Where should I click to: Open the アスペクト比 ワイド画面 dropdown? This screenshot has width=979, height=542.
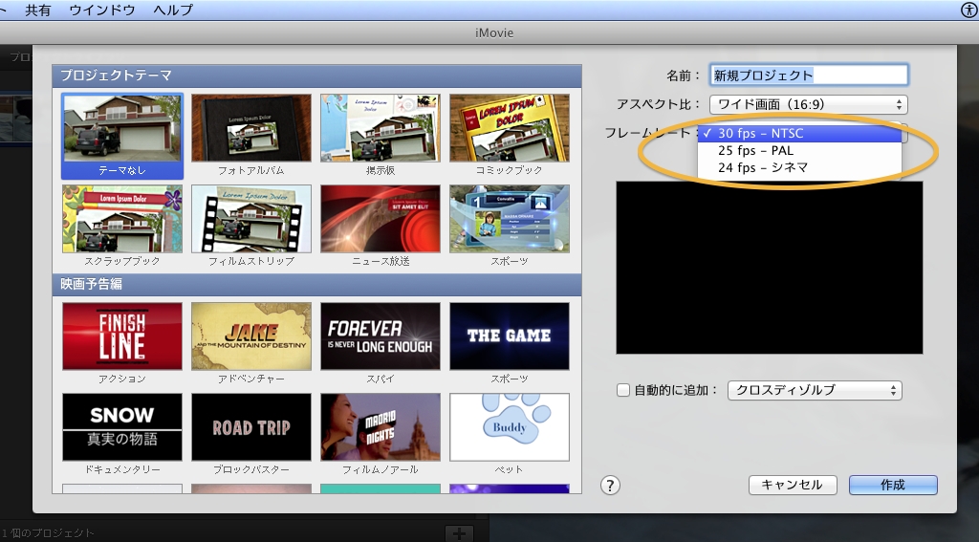[808, 104]
